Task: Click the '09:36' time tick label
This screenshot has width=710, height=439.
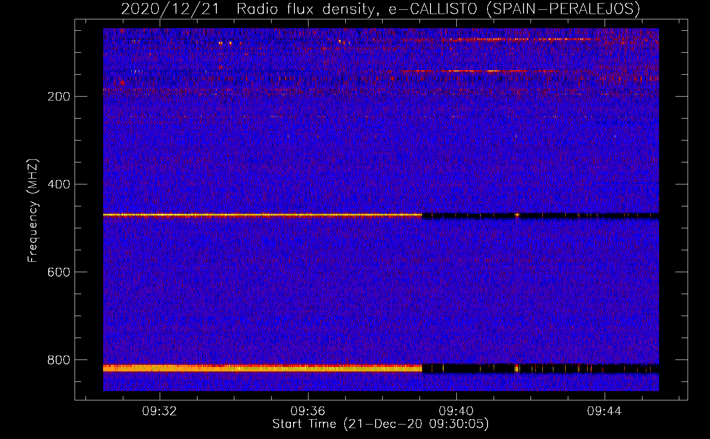Action: 308,411
